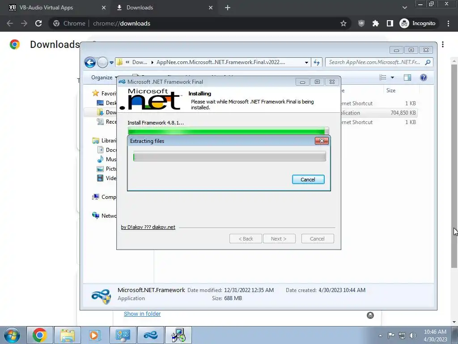Bookmark this page with star icon
458x344 pixels.
pyautogui.click(x=343, y=23)
